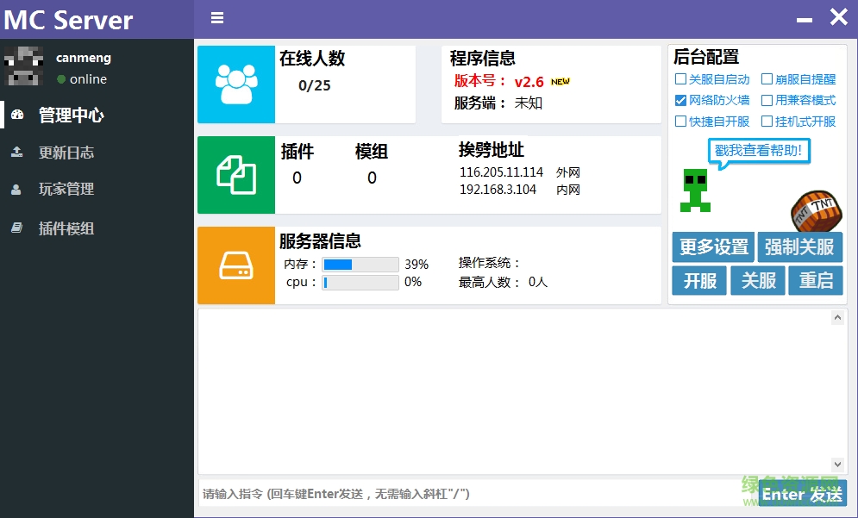The height and width of the screenshot is (518, 858).
Task: Open 更新日志 in the sidebar
Action: point(66,153)
